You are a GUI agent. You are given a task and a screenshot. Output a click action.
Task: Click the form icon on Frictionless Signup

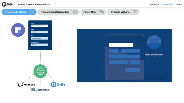click(32, 12)
